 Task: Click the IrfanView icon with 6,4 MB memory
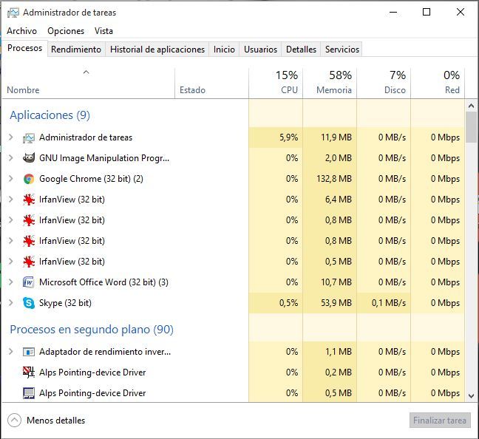click(29, 200)
